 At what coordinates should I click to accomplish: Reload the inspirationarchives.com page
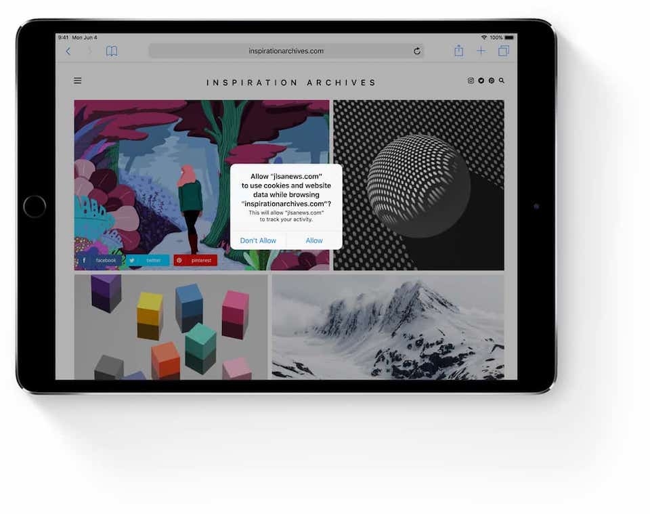point(416,50)
